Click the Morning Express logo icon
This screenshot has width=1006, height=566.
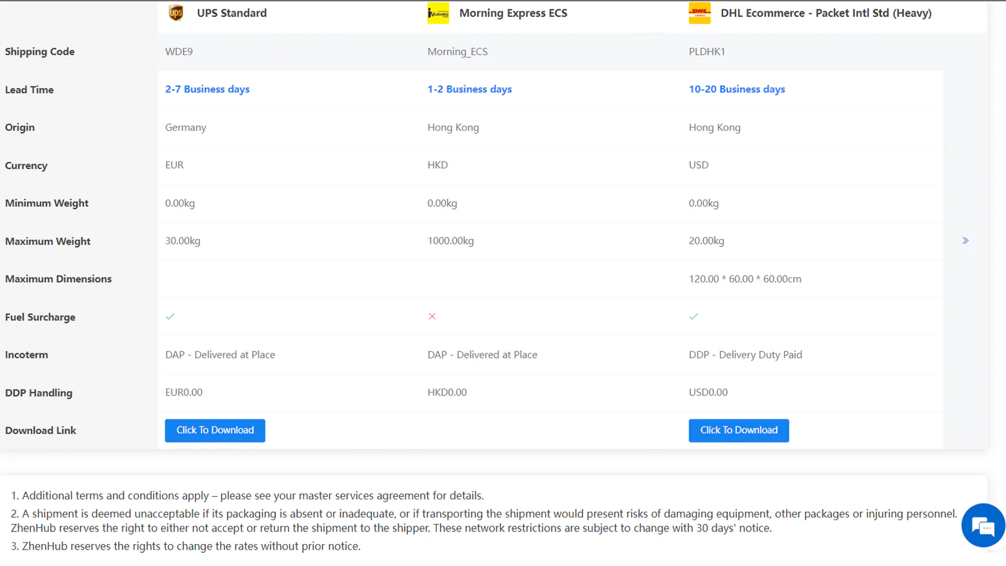click(x=438, y=13)
